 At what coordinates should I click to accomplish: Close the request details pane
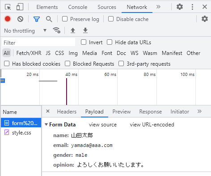click(x=48, y=111)
